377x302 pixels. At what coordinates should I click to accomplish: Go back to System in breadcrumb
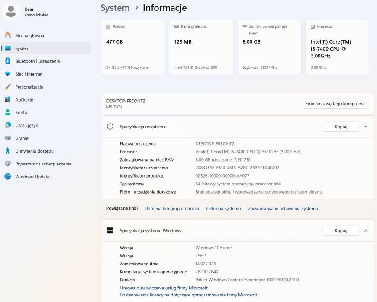click(115, 8)
